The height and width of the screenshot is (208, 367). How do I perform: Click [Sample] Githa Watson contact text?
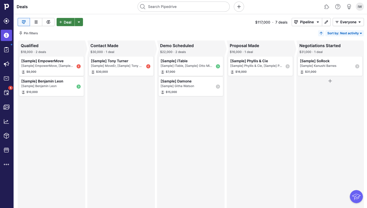[x=177, y=86]
